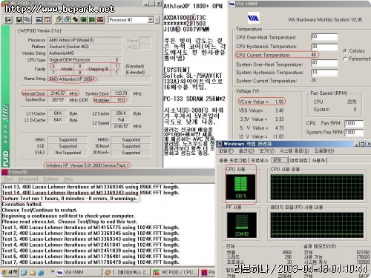
Task: Click the Torture Test ran 1 hours line in Prime95
Action: coord(70,199)
